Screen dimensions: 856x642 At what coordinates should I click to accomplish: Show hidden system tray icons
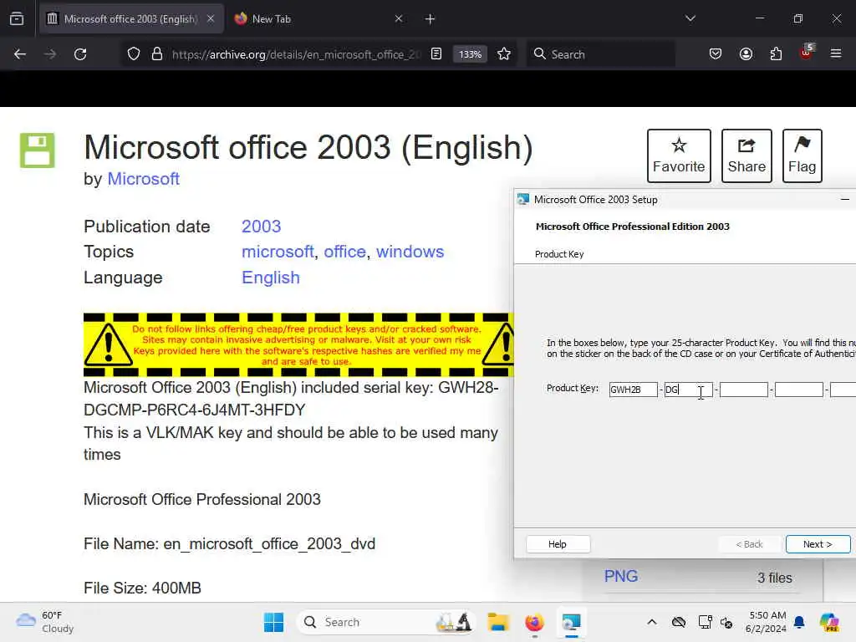(x=652, y=622)
